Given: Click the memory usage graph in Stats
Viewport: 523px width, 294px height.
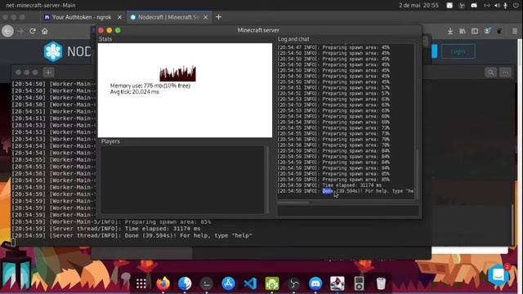Looking at the screenshot, I should [x=178, y=73].
